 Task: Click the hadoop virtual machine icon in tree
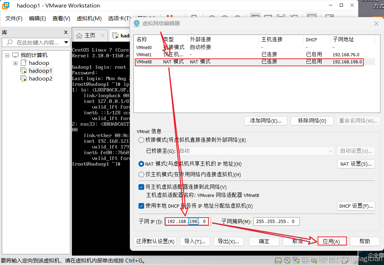[x=24, y=63]
